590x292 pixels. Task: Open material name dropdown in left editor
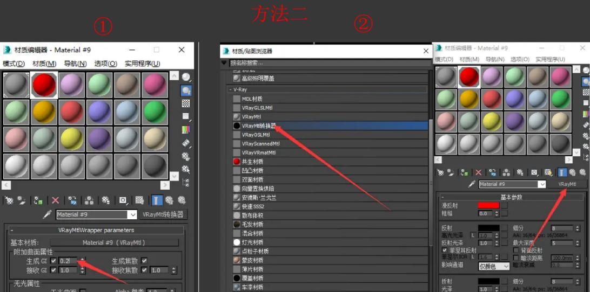[133, 214]
